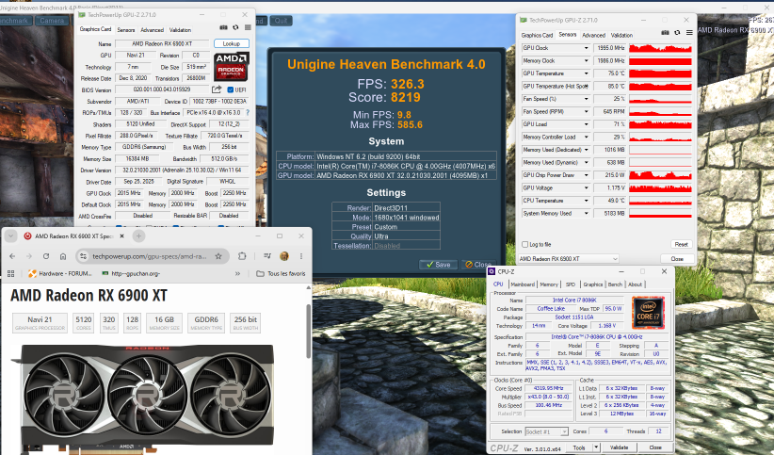
Task: Open the browser extensions puzzle icon
Action: (242, 256)
